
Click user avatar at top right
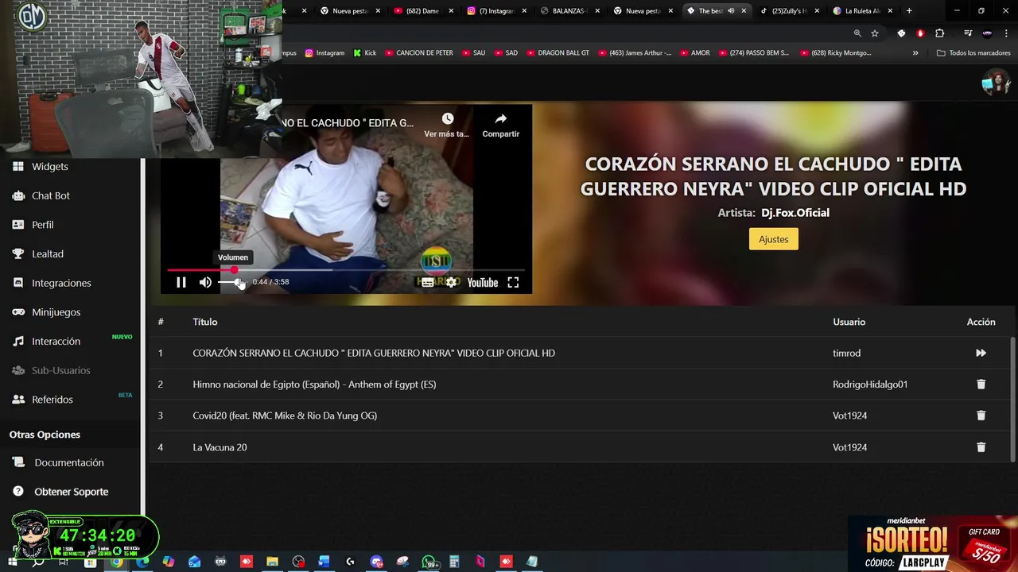(996, 82)
